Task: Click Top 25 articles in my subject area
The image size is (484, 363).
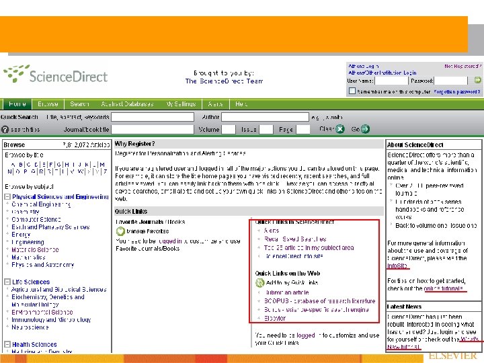Action: tap(309, 248)
